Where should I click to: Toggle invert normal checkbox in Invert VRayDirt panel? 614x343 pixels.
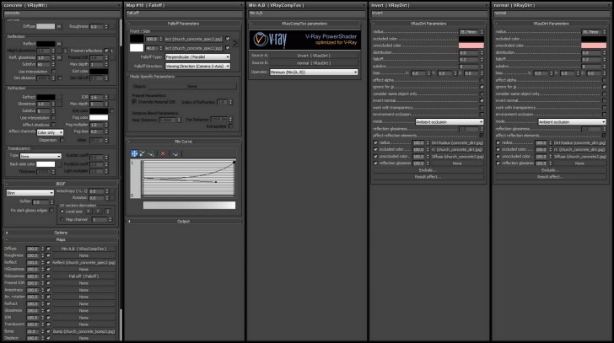point(482,100)
